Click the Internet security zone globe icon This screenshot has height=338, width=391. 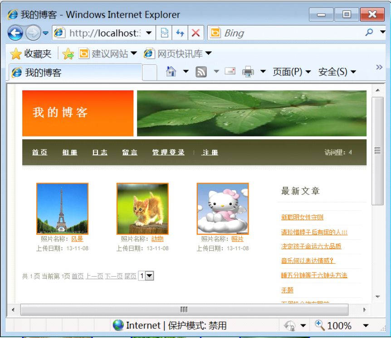click(x=118, y=325)
